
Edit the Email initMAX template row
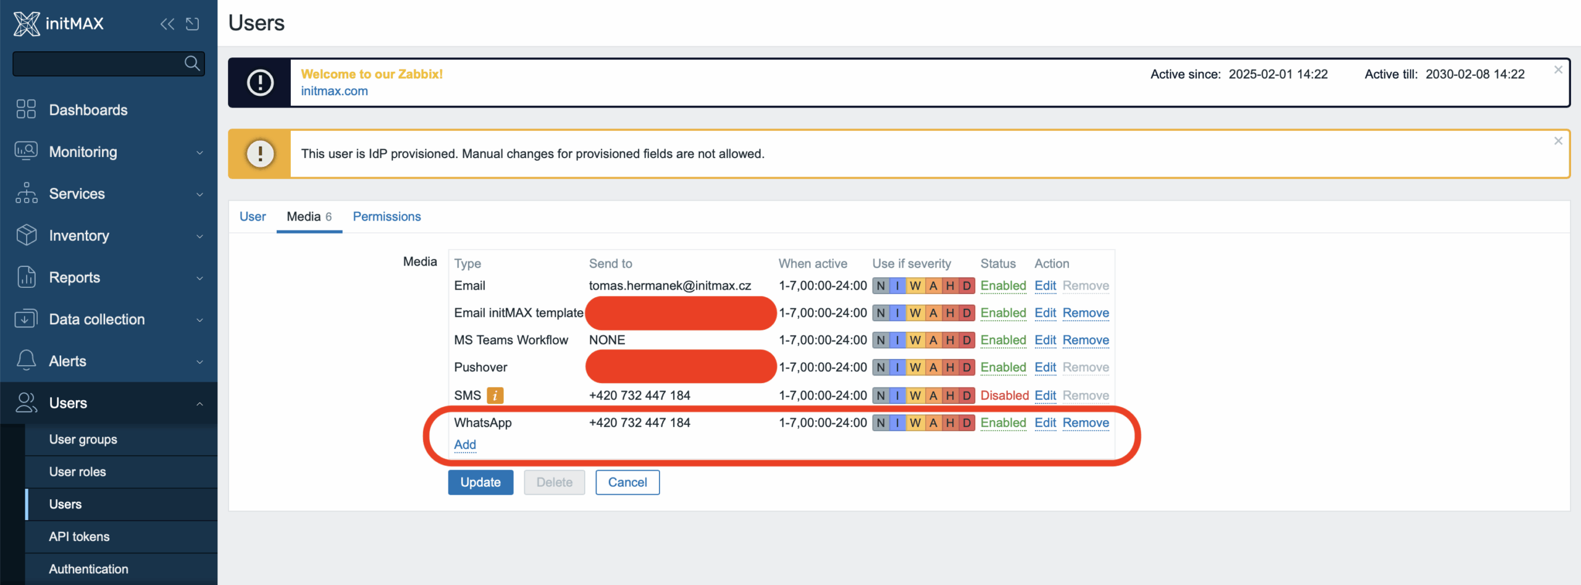pyautogui.click(x=1045, y=313)
